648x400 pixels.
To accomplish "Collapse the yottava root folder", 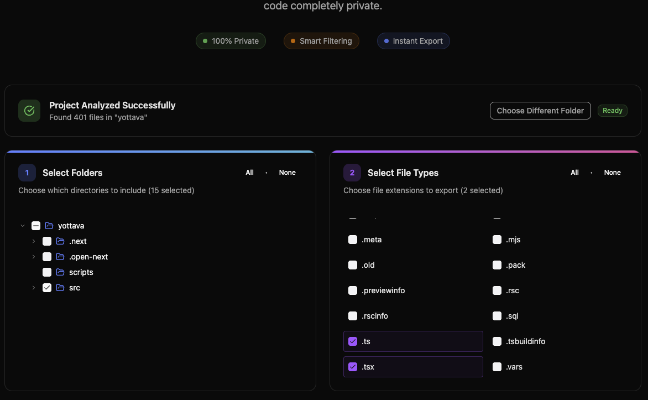I will pyautogui.click(x=23, y=226).
